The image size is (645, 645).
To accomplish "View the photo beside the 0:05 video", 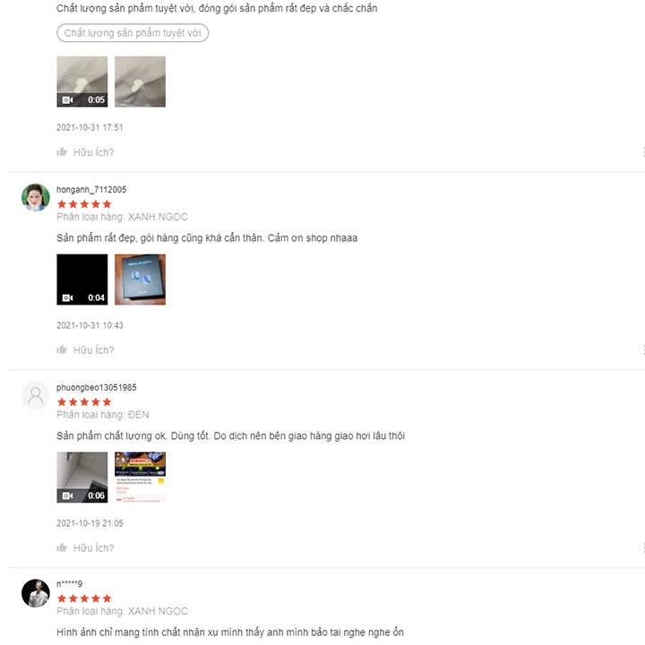I will pos(140,82).
